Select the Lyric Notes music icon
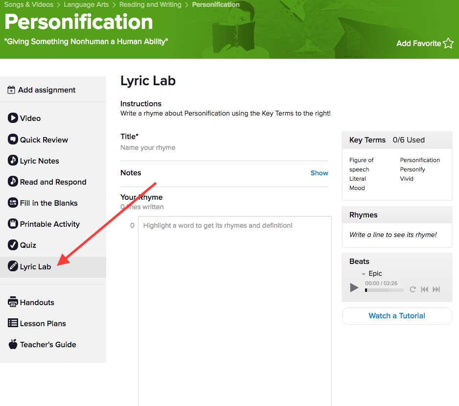 (x=13, y=161)
